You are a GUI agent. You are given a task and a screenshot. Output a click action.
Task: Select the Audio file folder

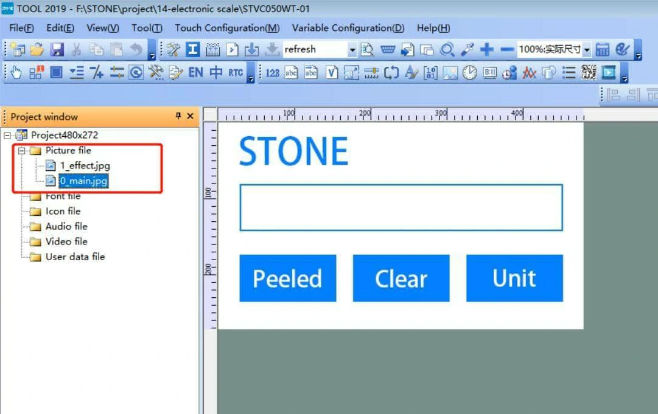66,226
